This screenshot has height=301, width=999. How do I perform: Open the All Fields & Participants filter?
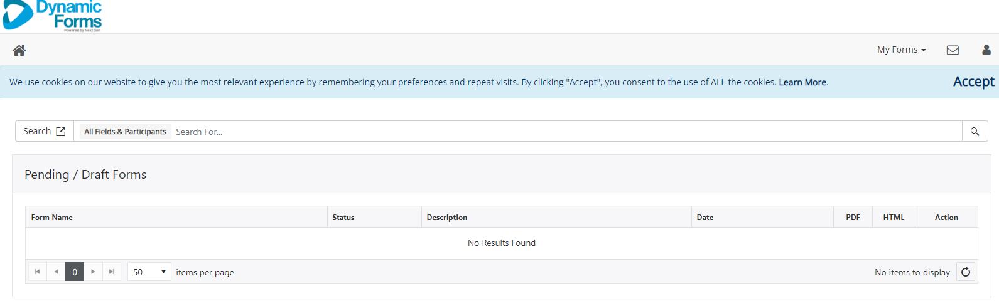click(125, 132)
